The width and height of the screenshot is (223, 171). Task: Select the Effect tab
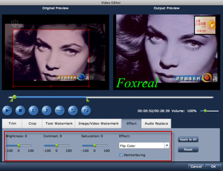click(x=131, y=124)
